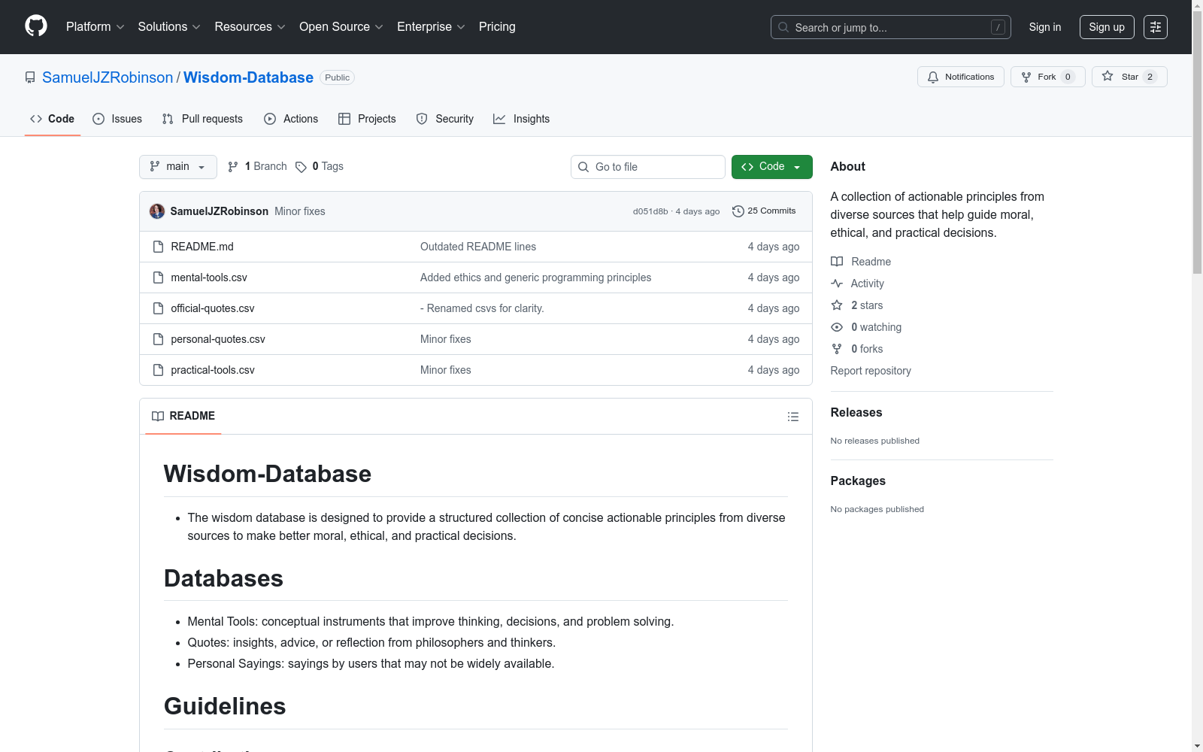Viewport: 1203px width, 752px height.
Task: Click the GitHub logo icon
Action: 36,26
